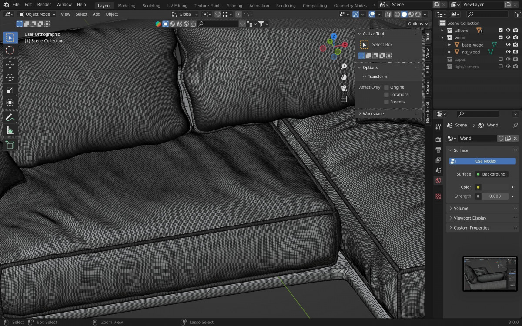Click the world Color swatch

(x=495, y=187)
